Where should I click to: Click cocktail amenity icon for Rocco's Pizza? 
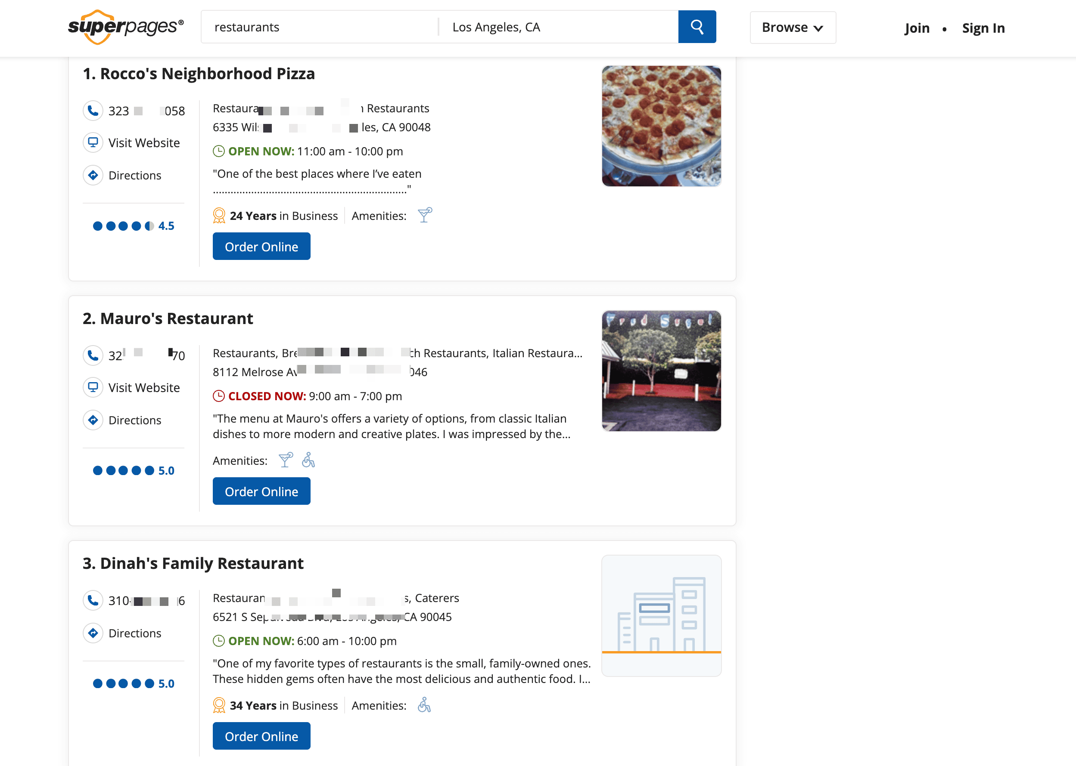424,215
